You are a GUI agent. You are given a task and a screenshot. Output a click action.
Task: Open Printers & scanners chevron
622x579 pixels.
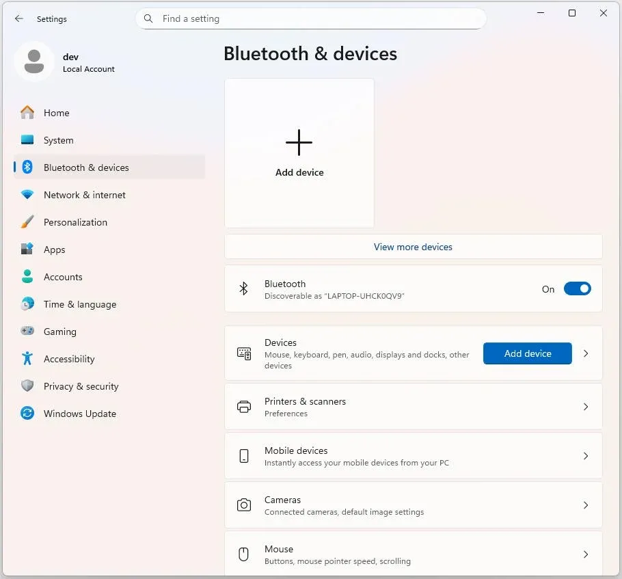click(586, 407)
